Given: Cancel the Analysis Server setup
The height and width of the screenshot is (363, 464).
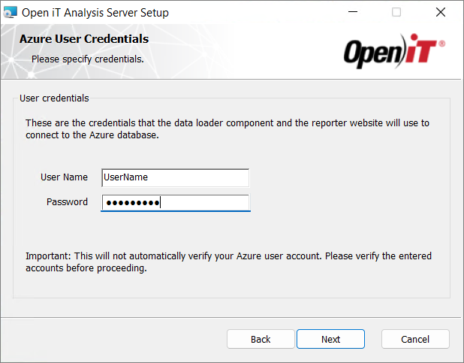Looking at the screenshot, I should coord(415,339).
